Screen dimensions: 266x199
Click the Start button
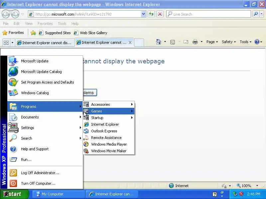[x=14, y=194]
